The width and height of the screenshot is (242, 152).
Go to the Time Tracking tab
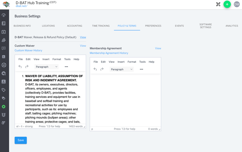tap(101, 26)
